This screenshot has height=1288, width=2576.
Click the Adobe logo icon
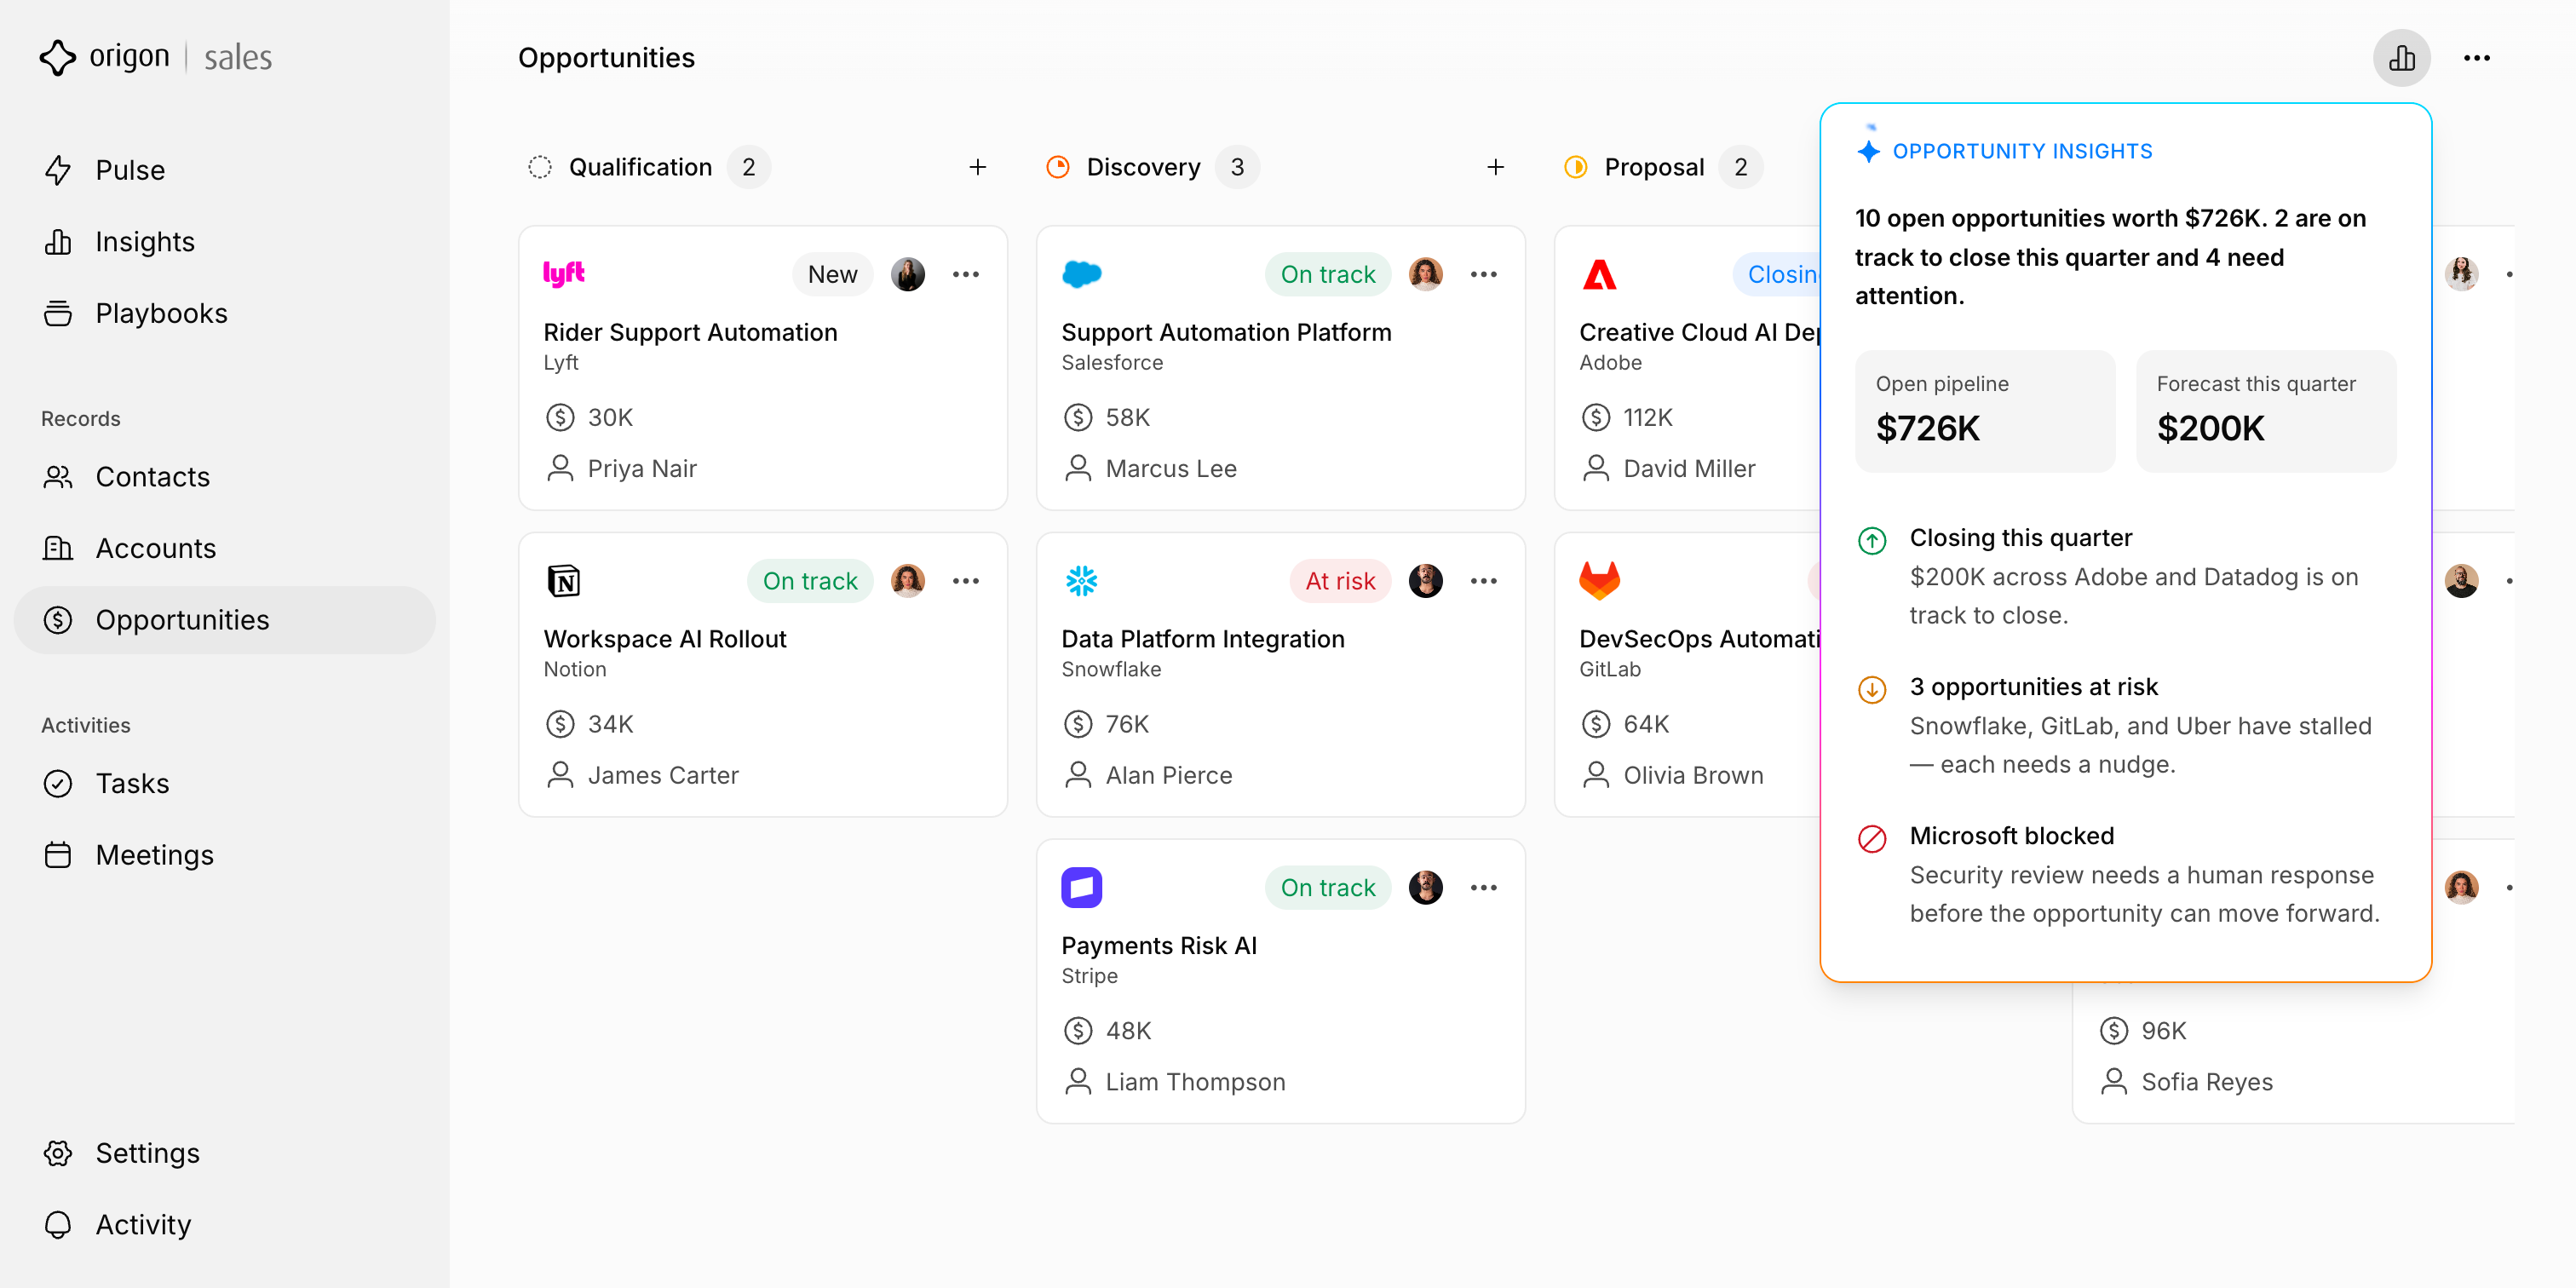pos(1600,274)
